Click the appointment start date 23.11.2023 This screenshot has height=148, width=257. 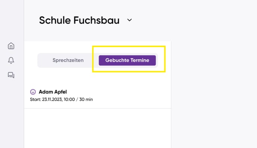coord(52,99)
